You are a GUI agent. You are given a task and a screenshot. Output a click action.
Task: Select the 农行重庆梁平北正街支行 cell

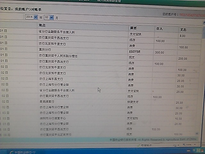tap(55, 134)
